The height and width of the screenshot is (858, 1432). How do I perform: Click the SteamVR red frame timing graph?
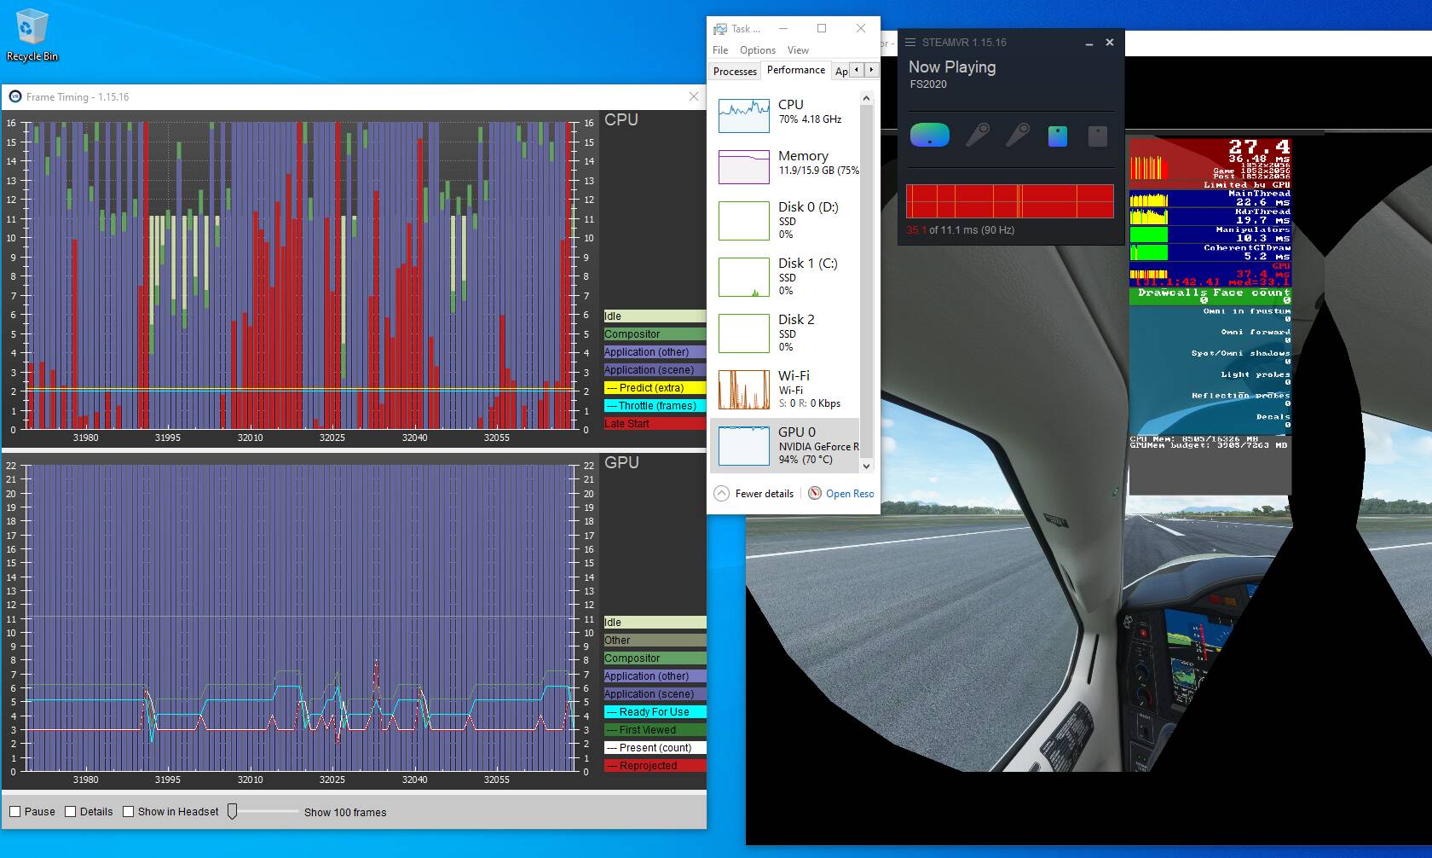click(x=1010, y=201)
